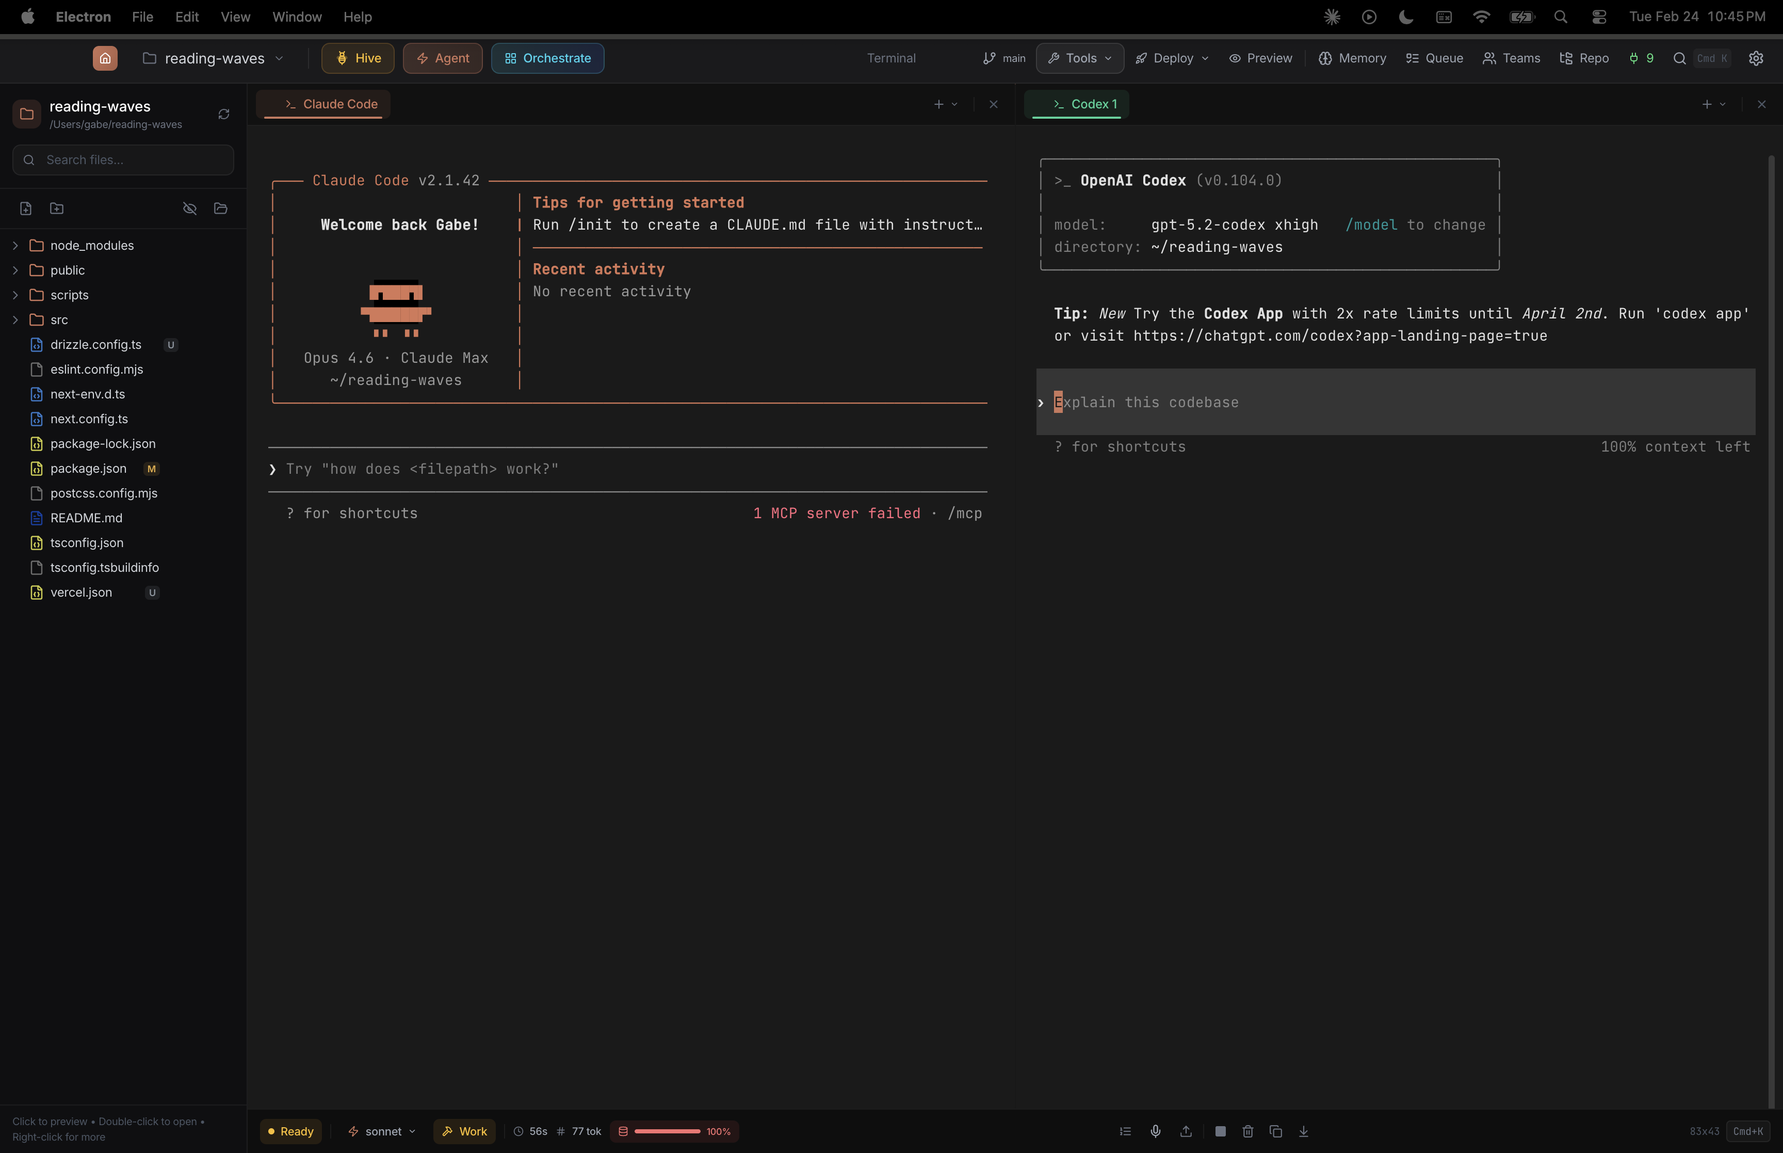The width and height of the screenshot is (1783, 1153).
Task: Stop the running agent with the square button
Action: coord(1220,1131)
